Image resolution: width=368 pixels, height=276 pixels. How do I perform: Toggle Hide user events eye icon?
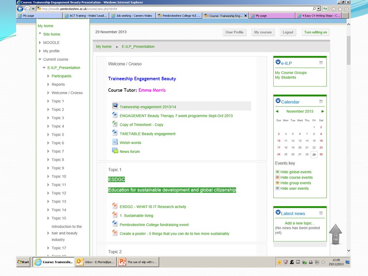click(x=278, y=188)
